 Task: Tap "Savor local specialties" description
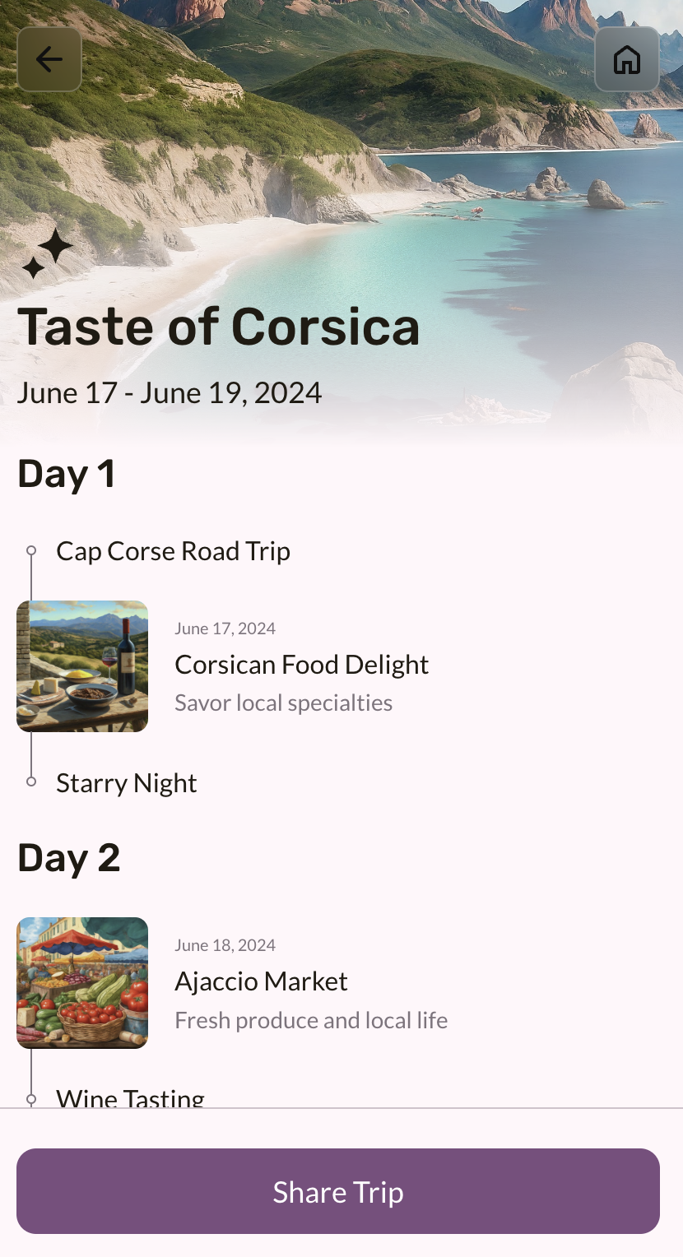(x=283, y=703)
